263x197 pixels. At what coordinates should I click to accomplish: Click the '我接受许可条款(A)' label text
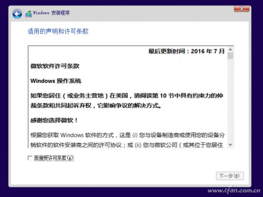53,158
